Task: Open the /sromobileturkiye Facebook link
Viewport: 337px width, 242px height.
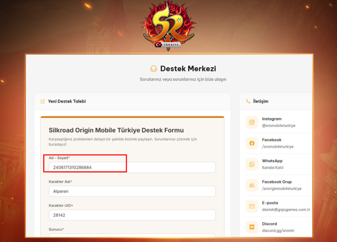Action: pyautogui.click(x=278, y=147)
